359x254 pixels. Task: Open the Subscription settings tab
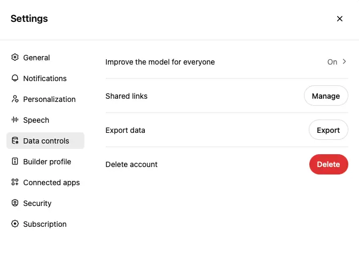pyautogui.click(x=45, y=224)
